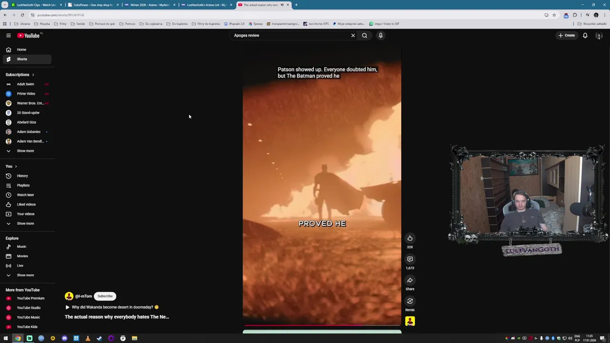
Task: Open the Warner Bros. Ent... subscription
Action: click(26, 103)
